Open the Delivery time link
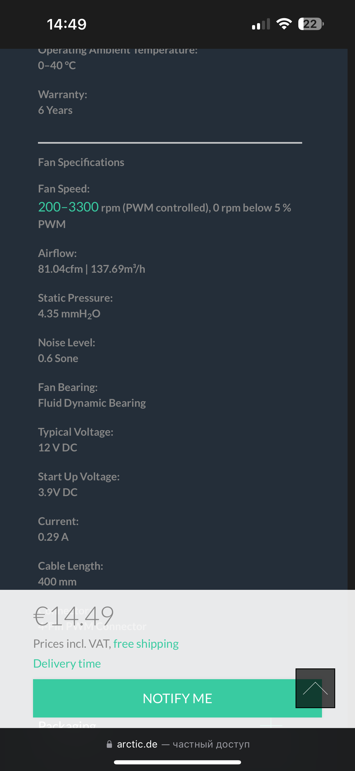This screenshot has width=355, height=771. click(x=67, y=663)
